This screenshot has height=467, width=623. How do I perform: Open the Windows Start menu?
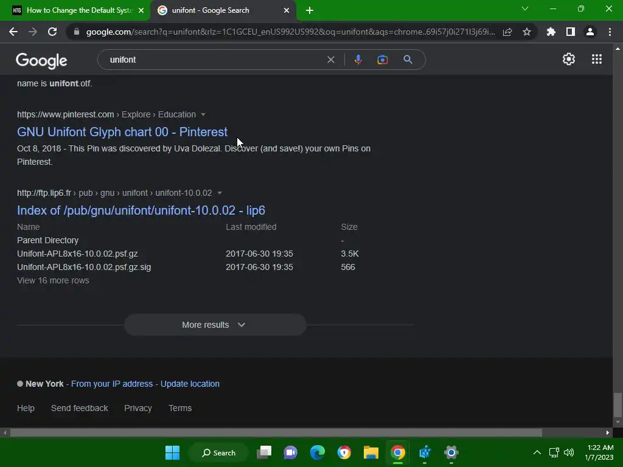coord(172,452)
